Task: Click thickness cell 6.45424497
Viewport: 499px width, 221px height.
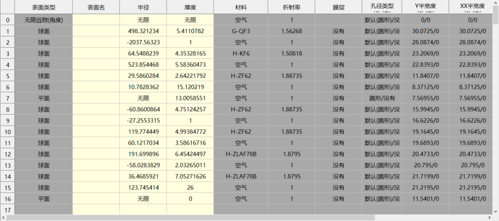Action: coord(190,154)
